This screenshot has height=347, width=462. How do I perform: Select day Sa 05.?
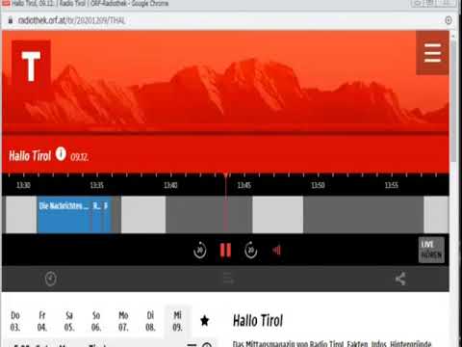[x=69, y=321]
